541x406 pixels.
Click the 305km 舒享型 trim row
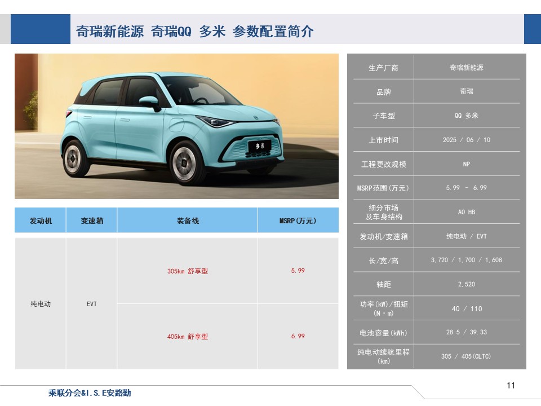tap(188, 271)
